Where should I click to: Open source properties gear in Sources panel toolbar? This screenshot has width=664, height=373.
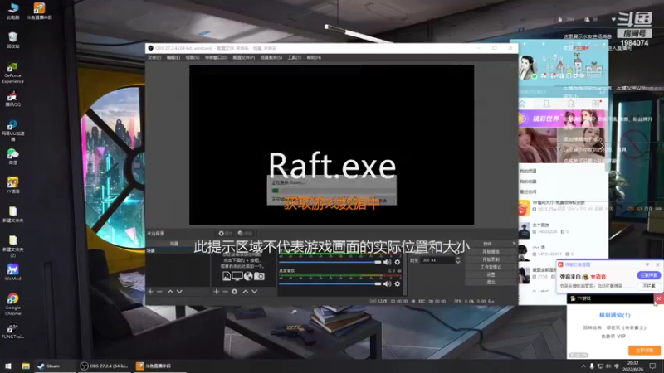pos(235,292)
